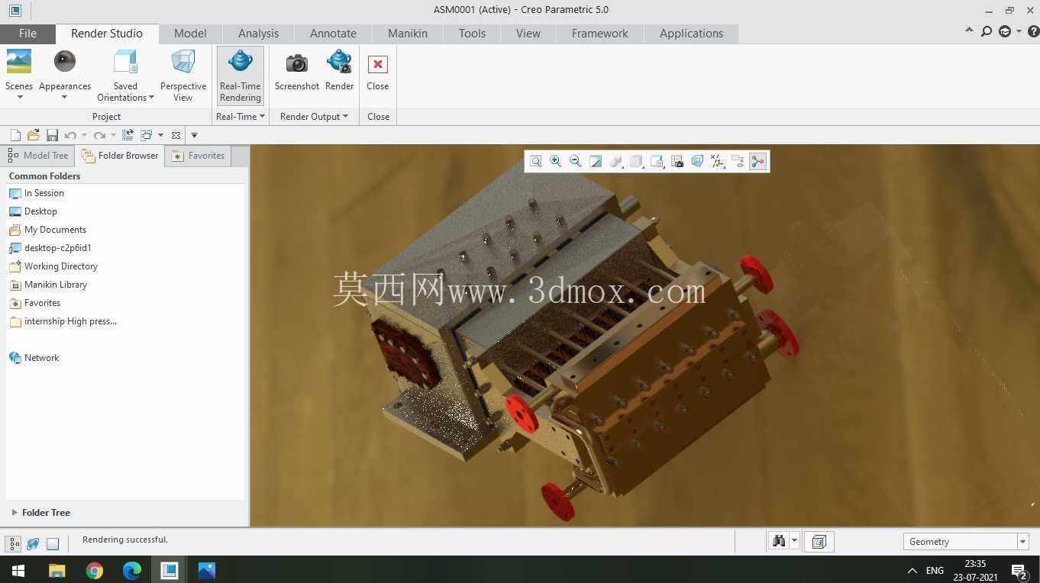The width and height of the screenshot is (1040, 583).
Task: Expand the Real-Time group dropdown
Action: pyautogui.click(x=241, y=116)
